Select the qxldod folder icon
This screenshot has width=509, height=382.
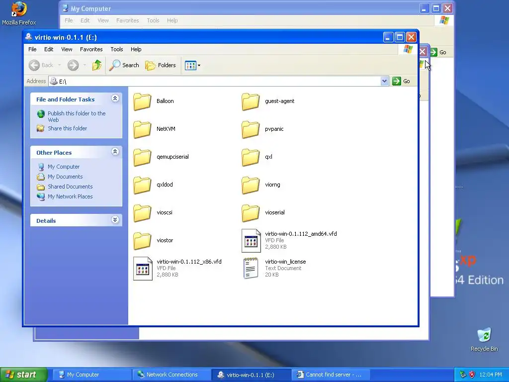pyautogui.click(x=142, y=185)
